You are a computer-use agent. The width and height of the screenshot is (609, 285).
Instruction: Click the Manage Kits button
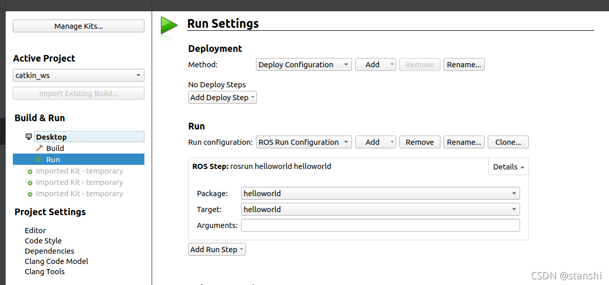(x=78, y=26)
